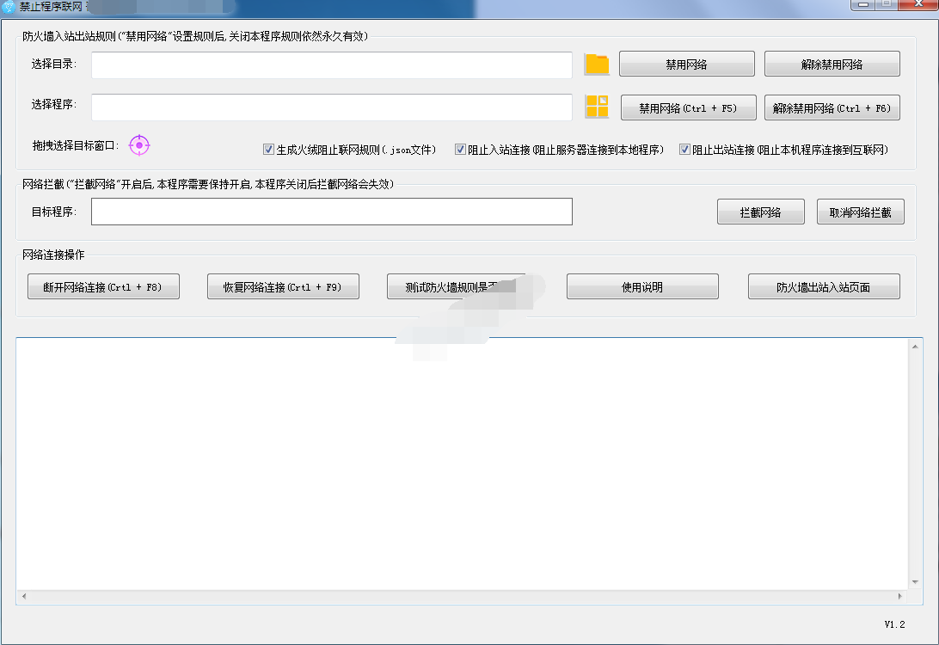Click the yellow grid icon beside 选择程序

[x=596, y=107]
